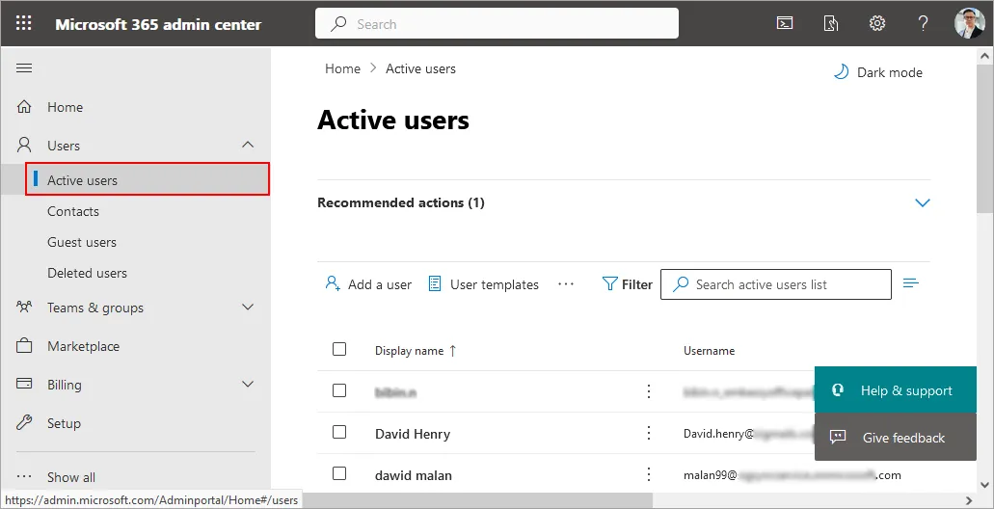Open more actions for David Henry
Viewport: 994px width, 509px height.
(649, 433)
